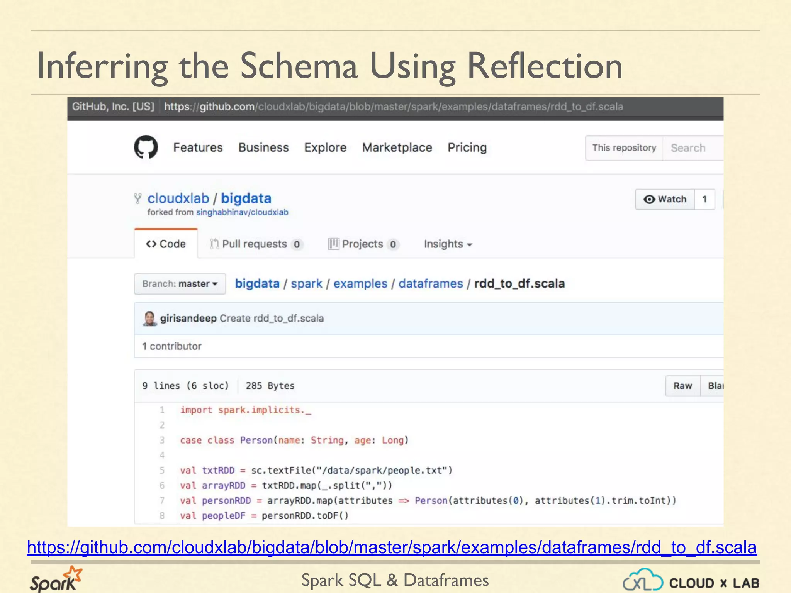Viewport: 791px width, 593px height.
Task: Open the singhabhinav/cloudxlab fork source link
Action: tap(242, 212)
